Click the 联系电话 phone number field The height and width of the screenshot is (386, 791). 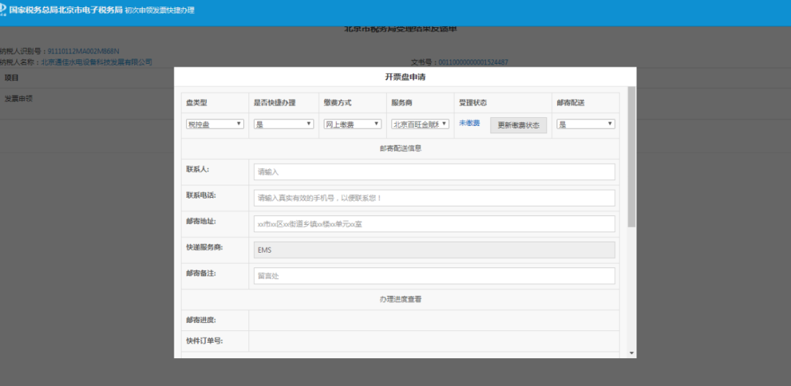(x=434, y=198)
